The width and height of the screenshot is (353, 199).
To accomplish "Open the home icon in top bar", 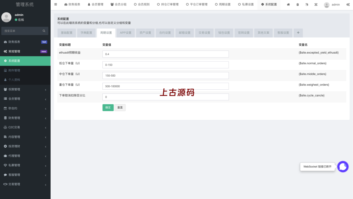I will 288,4.
